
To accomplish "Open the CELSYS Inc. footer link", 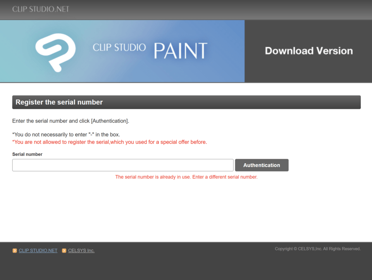I will tap(81, 250).
